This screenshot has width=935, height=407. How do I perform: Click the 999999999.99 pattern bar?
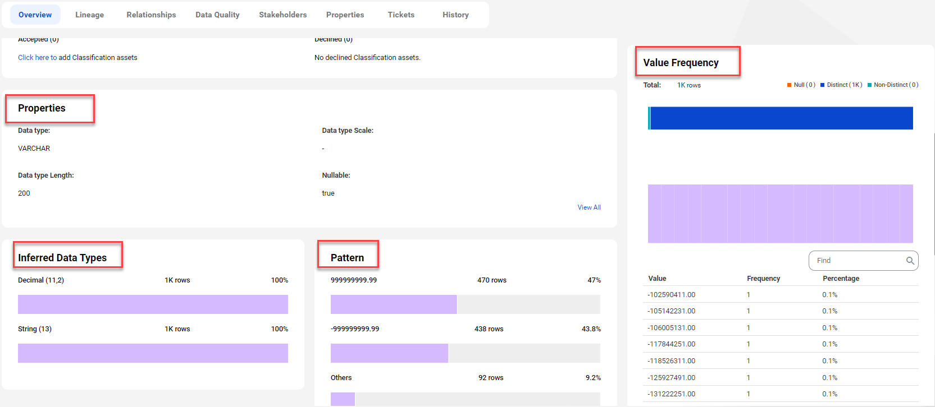point(465,304)
